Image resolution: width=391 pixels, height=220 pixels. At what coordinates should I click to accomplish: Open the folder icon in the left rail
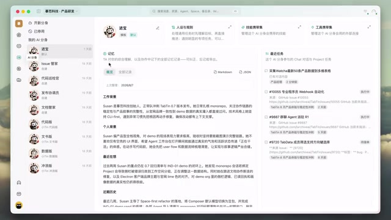point(19,80)
